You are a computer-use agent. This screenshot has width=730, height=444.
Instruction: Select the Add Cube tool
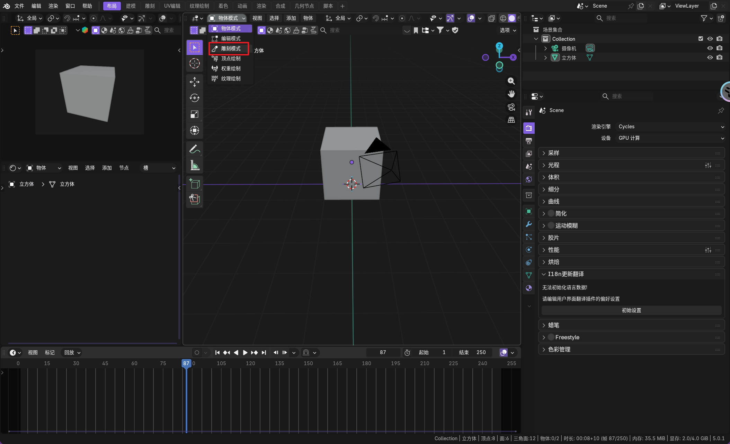point(194,183)
